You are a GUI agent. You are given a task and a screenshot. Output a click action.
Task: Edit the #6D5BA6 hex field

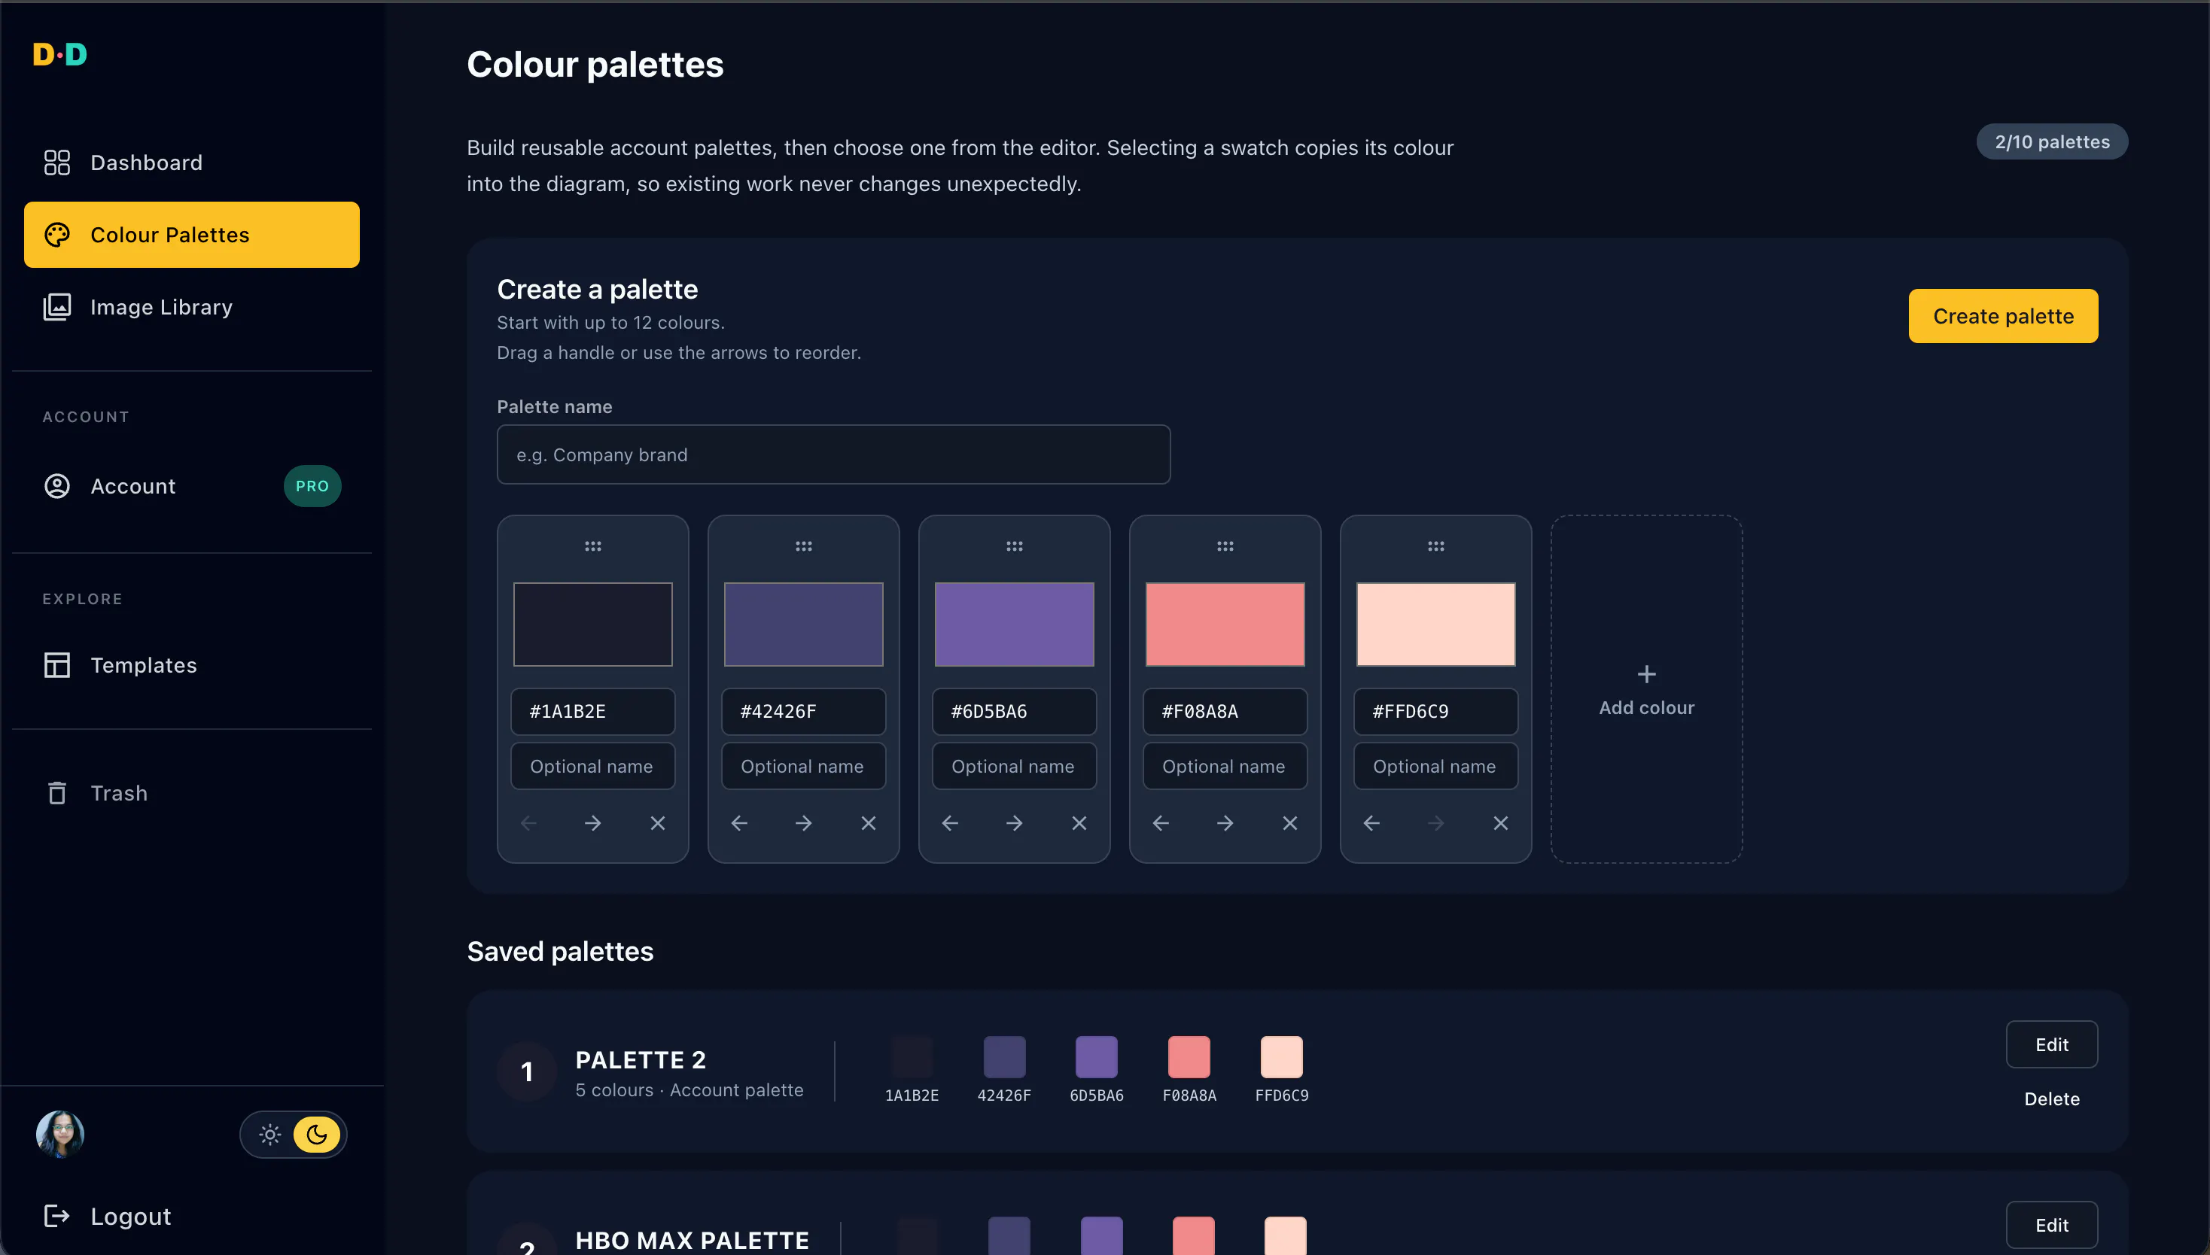coord(1014,711)
